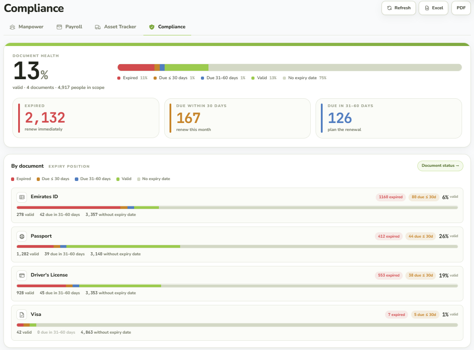Click the Asset Tracker truck icon

click(x=98, y=27)
